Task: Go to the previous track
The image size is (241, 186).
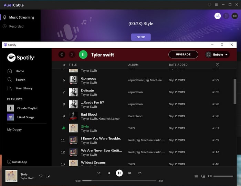Action: 109,173
